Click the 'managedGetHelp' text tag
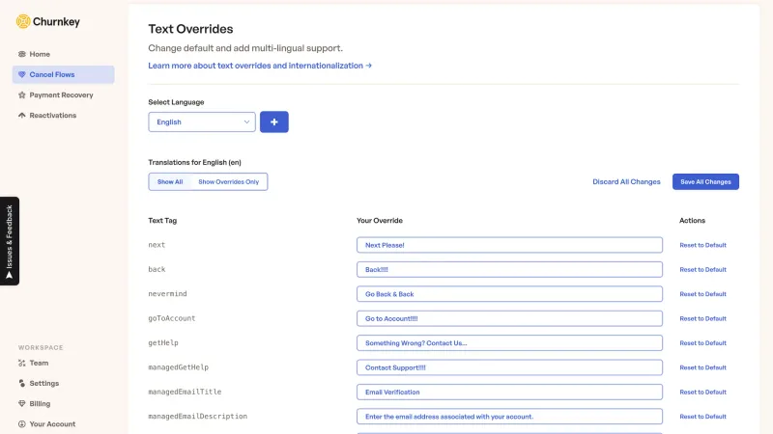The width and height of the screenshot is (773, 434). (x=179, y=367)
